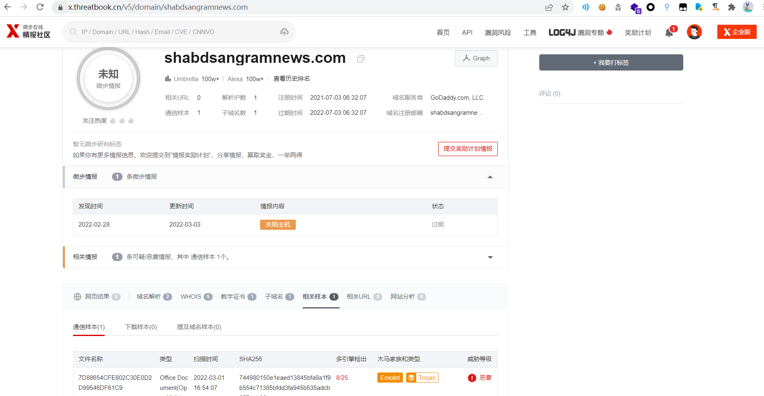Open the 数字证书 tab
764x396 pixels.
click(x=238, y=297)
